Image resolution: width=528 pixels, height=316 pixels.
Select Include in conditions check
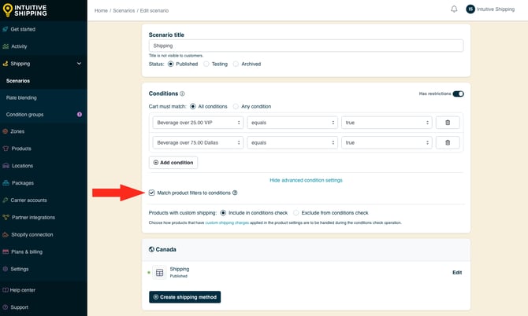pos(223,213)
